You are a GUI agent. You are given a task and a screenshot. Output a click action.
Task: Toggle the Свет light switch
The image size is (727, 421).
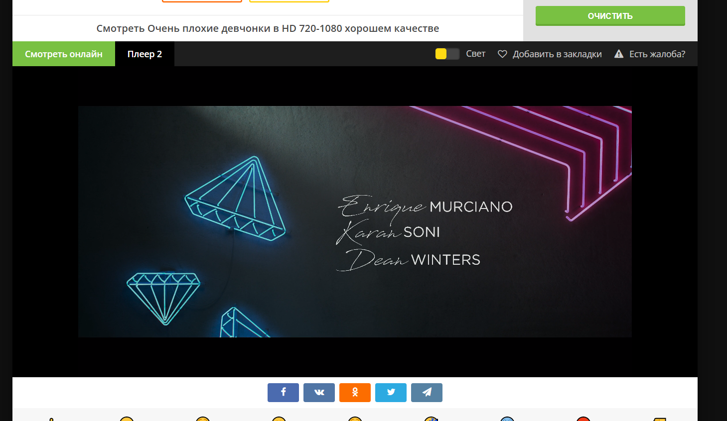[x=447, y=54]
